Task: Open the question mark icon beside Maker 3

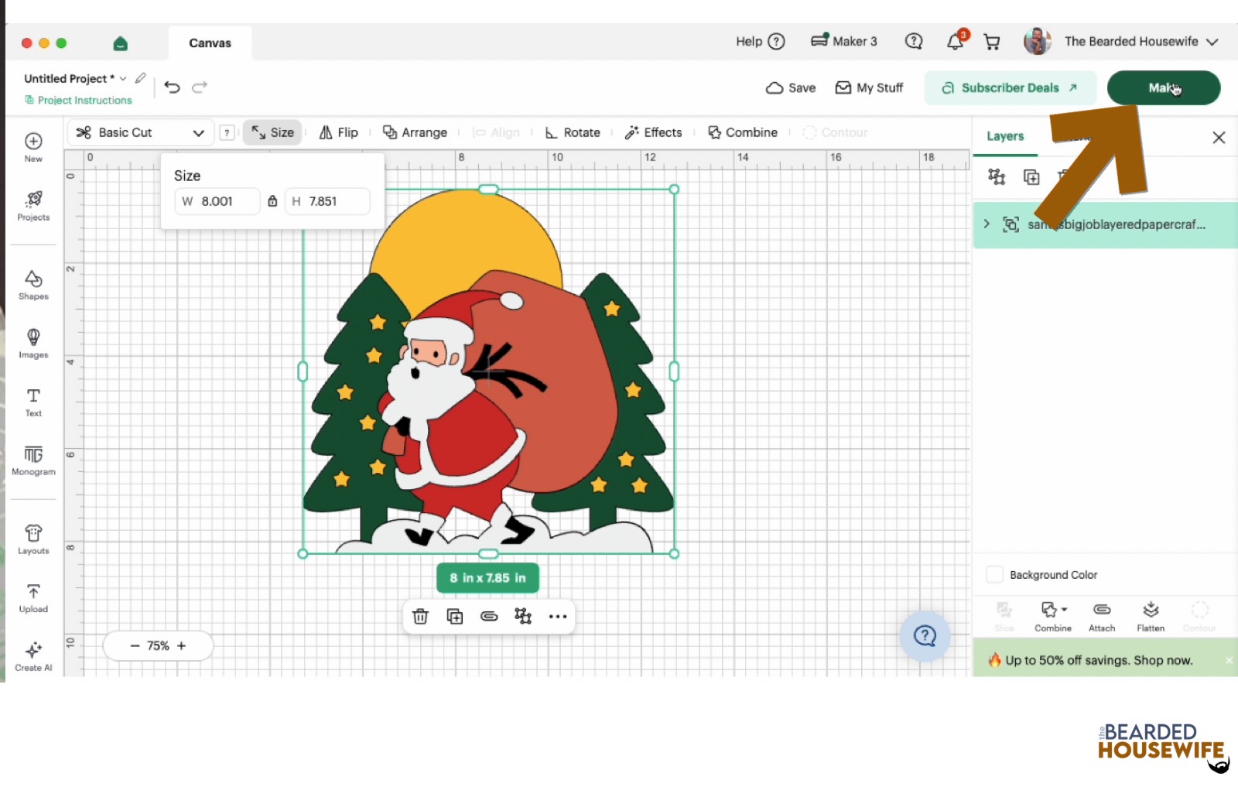Action: (x=914, y=42)
